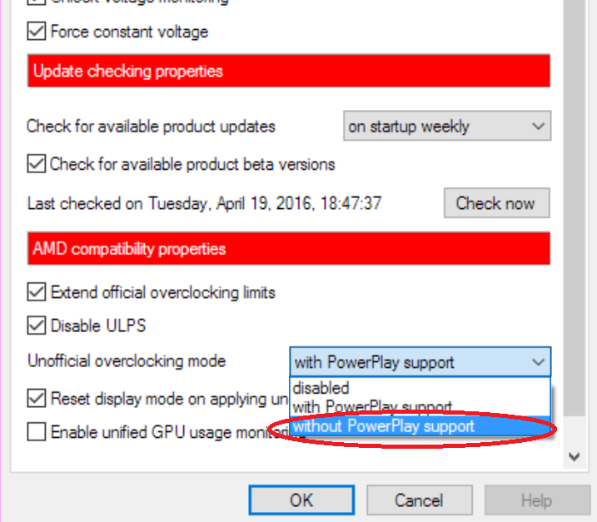Click the Update checking properties header
This screenshot has width=597, height=522.
289,72
